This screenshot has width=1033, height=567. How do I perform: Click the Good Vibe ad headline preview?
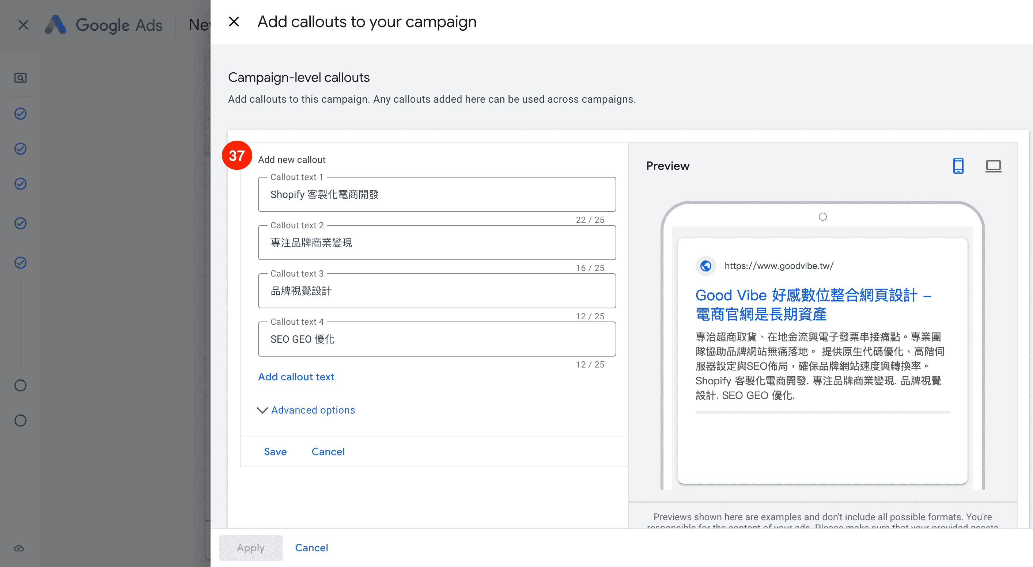(813, 305)
